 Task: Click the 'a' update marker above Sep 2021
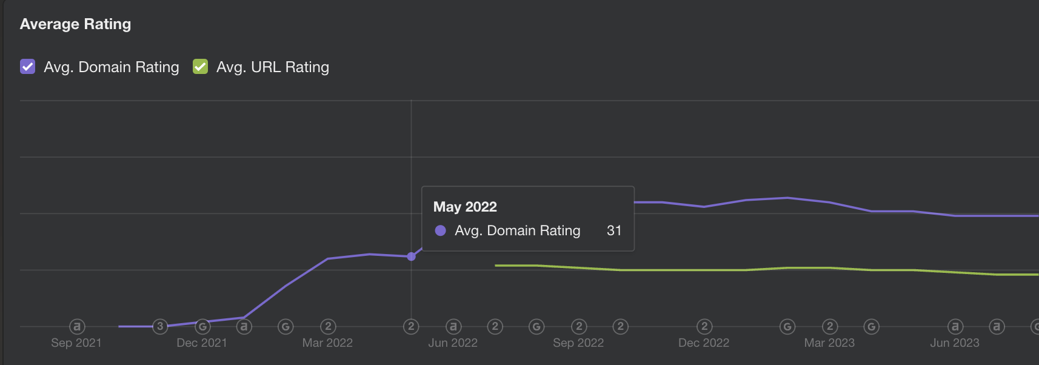pos(76,327)
